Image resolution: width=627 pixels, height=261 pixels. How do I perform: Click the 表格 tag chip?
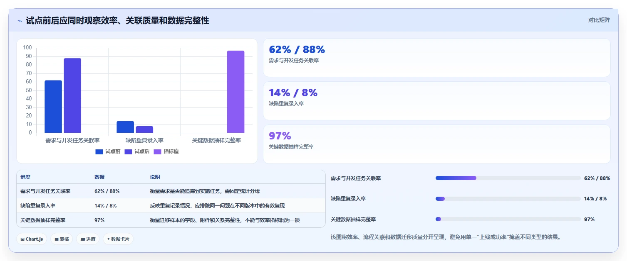62,239
